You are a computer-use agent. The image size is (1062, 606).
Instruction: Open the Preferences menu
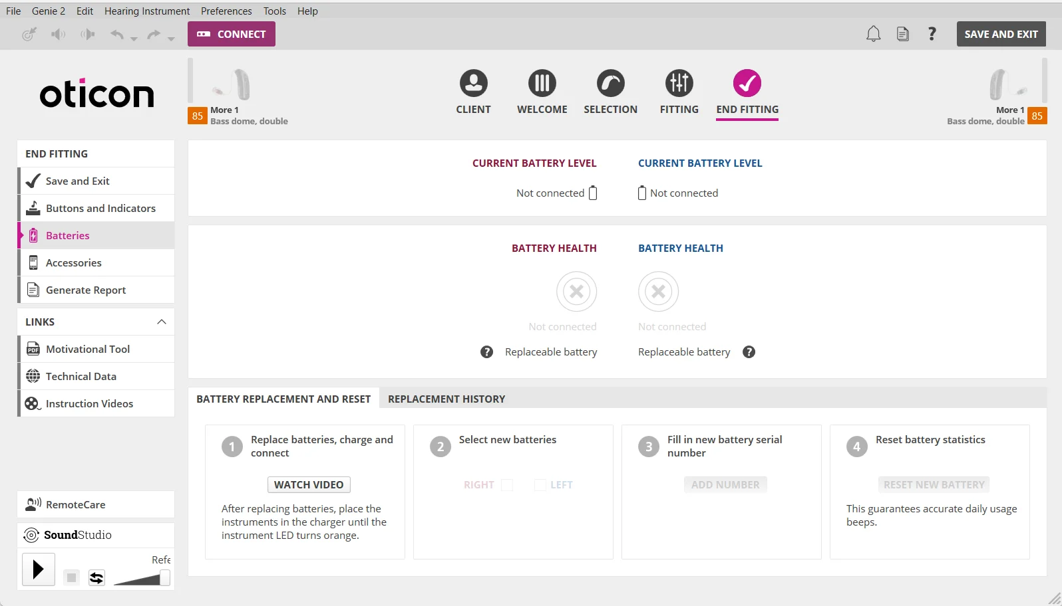(x=226, y=11)
